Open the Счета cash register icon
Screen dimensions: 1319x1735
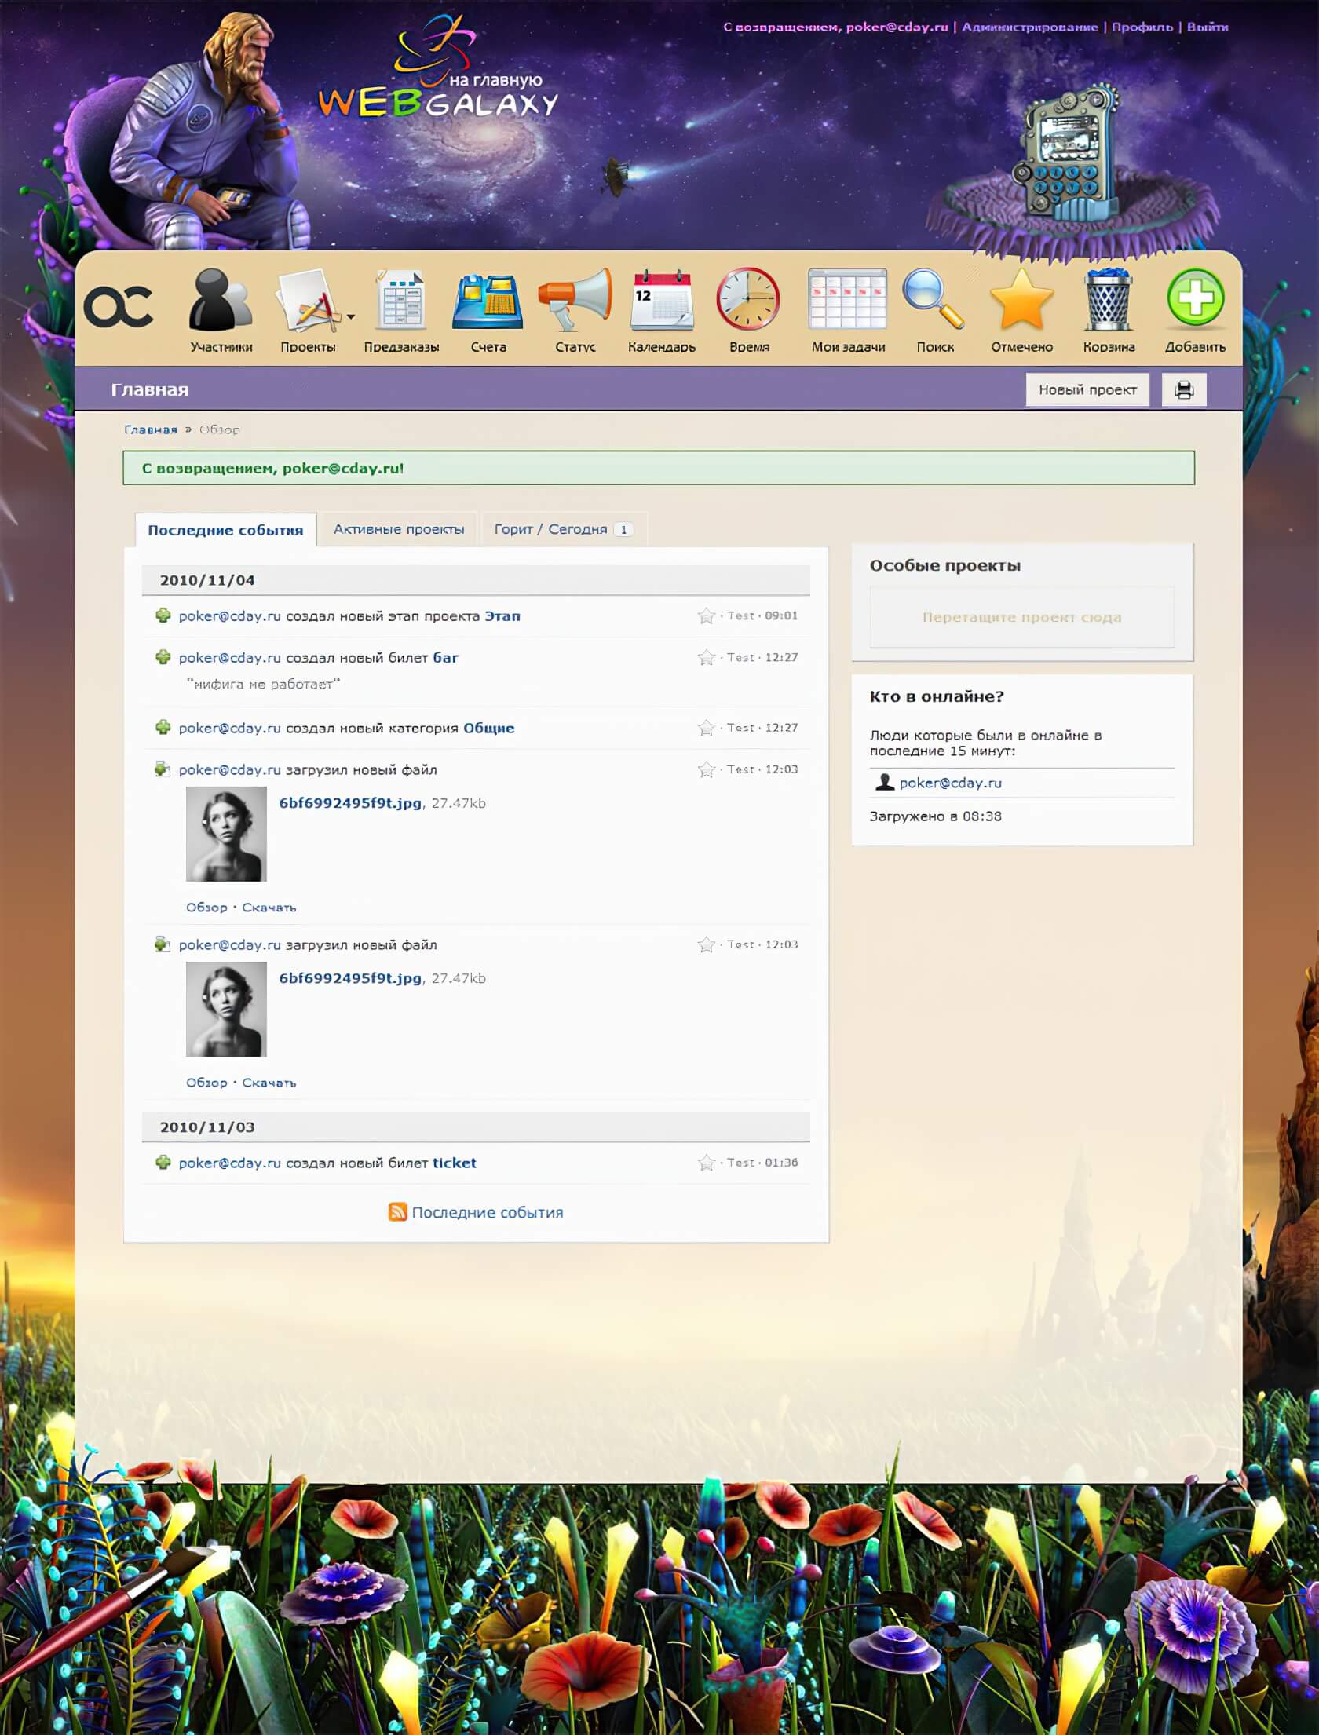pos(488,301)
